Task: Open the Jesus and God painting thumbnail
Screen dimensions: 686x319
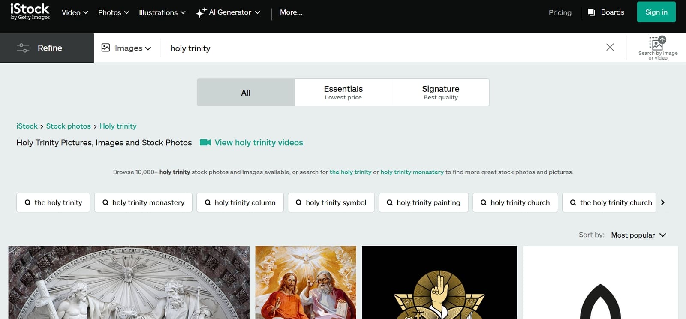Action: pos(306,283)
